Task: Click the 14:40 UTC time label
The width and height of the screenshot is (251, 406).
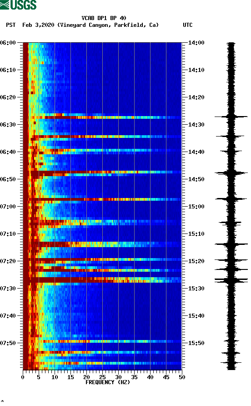Action: [x=196, y=152]
